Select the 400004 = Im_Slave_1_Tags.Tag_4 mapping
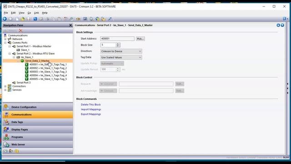 click(x=48, y=75)
